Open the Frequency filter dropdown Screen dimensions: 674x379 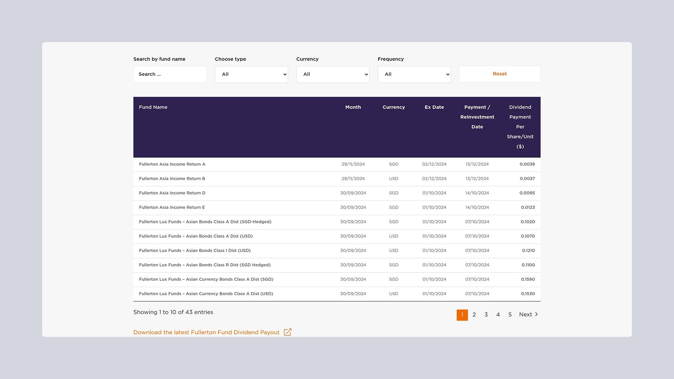click(414, 74)
